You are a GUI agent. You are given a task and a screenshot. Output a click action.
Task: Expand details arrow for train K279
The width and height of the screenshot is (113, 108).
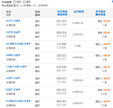pyautogui.click(x=19, y=32)
